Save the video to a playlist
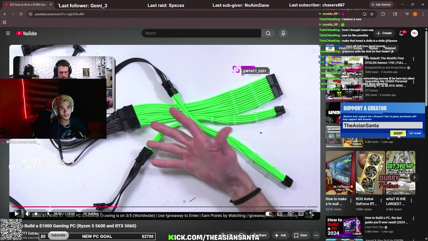The height and width of the screenshot is (241, 428). [x=300, y=235]
